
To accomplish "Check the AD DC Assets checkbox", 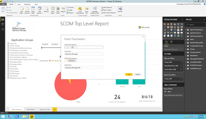I will (8, 46).
